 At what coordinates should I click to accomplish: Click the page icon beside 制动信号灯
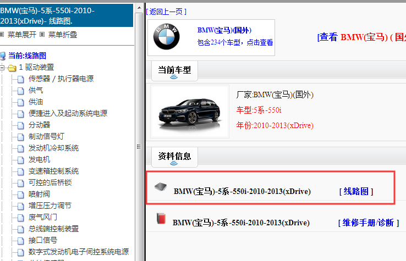21,137
